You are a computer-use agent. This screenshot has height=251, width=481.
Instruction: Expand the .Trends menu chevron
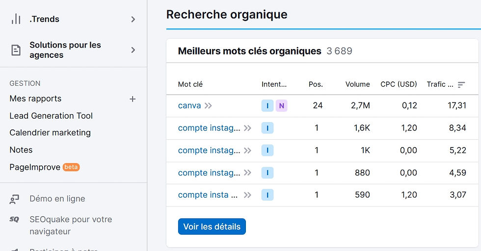tap(133, 19)
